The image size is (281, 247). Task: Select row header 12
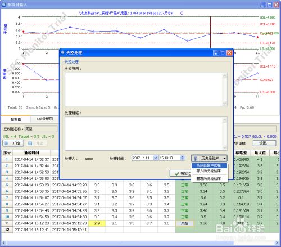point(7,230)
